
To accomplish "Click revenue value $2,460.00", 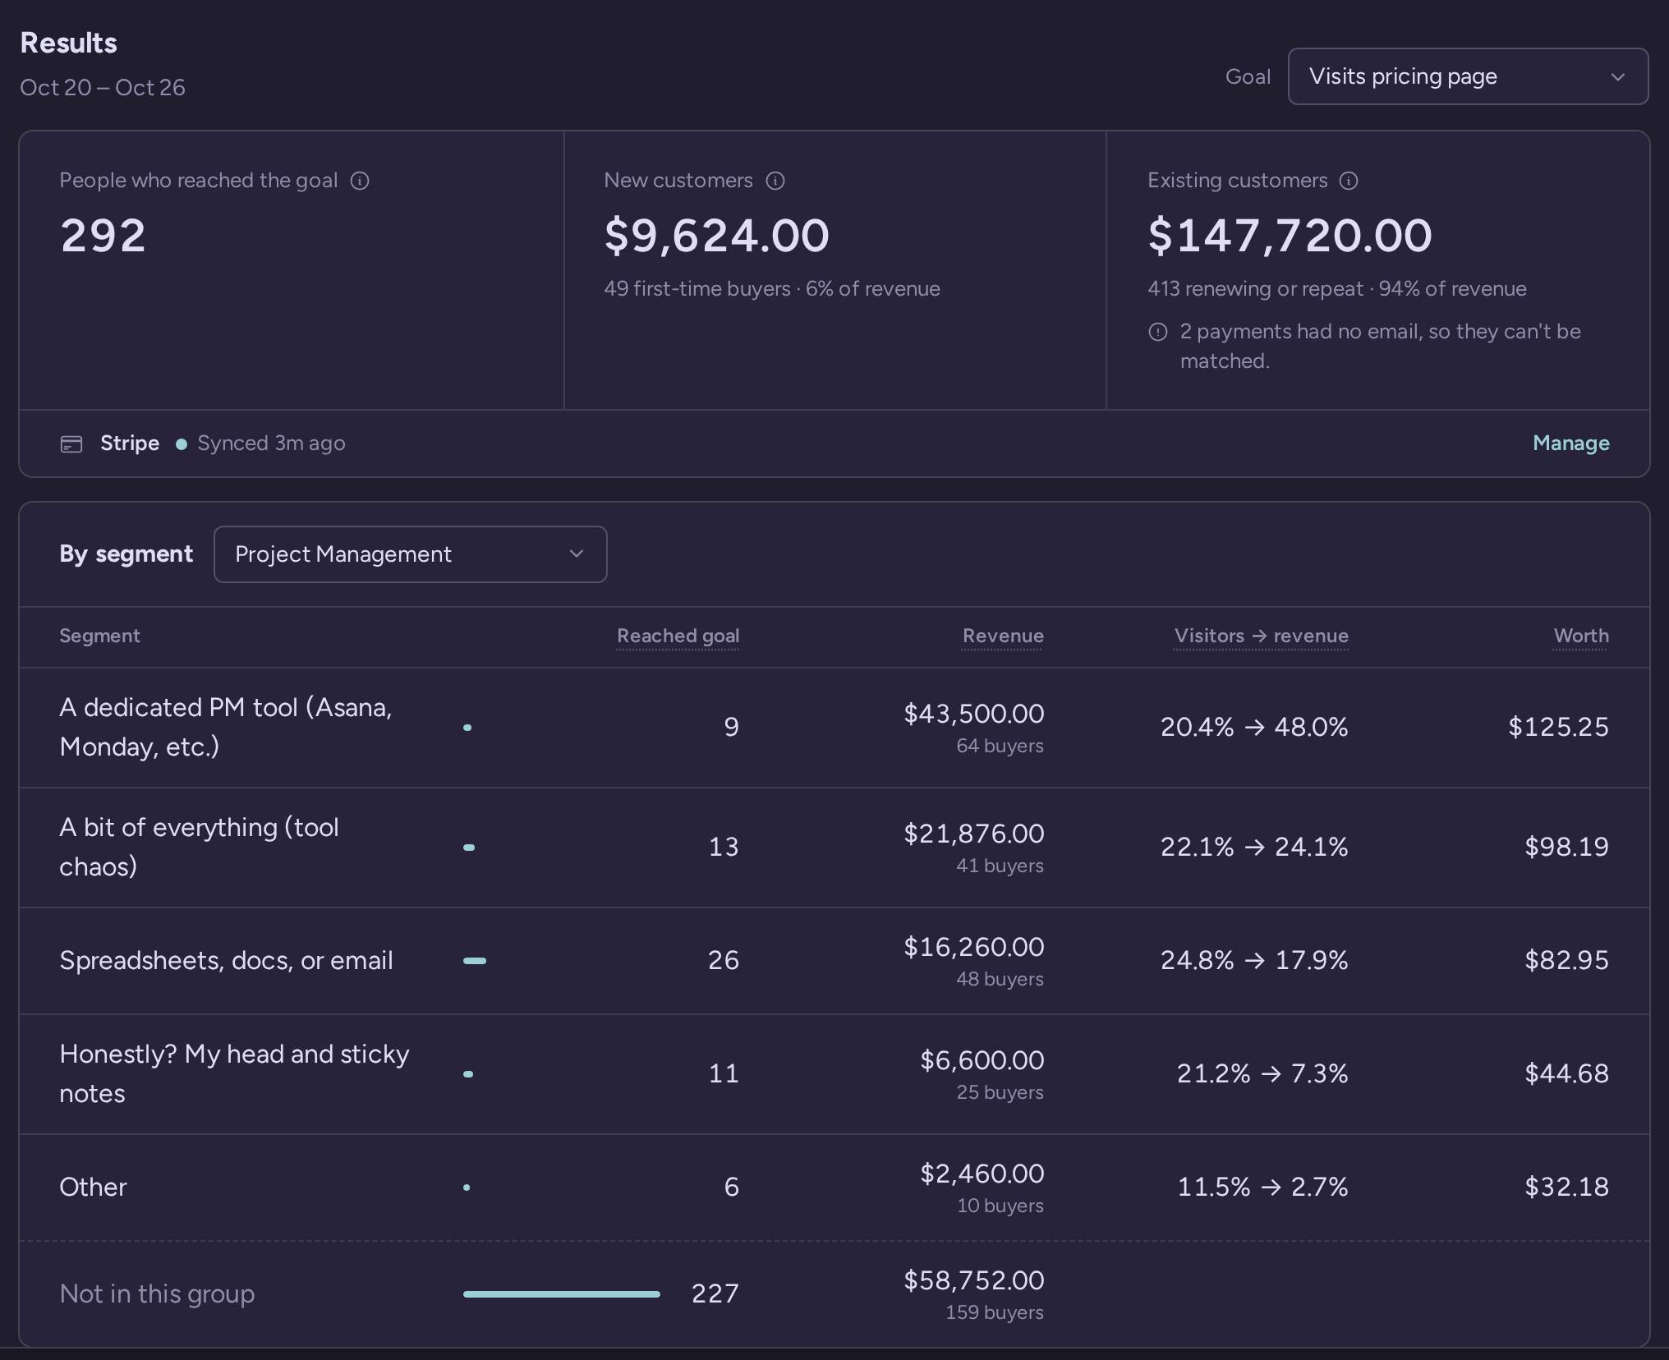I will click(x=982, y=1174).
